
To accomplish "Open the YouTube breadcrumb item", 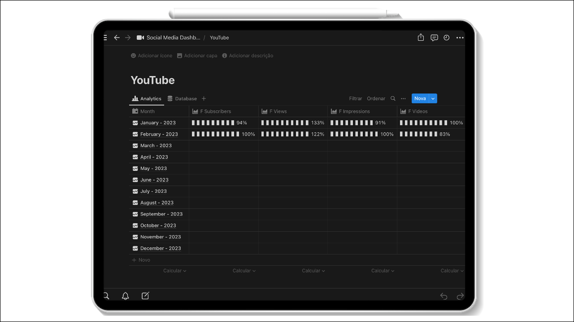I will 219,38.
